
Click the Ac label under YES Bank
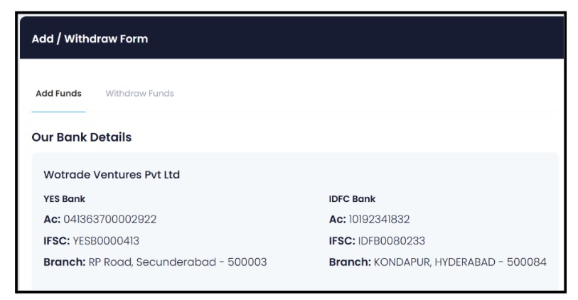tap(52, 219)
